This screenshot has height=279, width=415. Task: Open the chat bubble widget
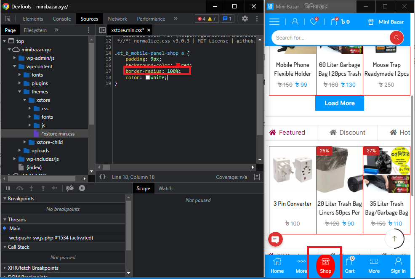(x=275, y=239)
